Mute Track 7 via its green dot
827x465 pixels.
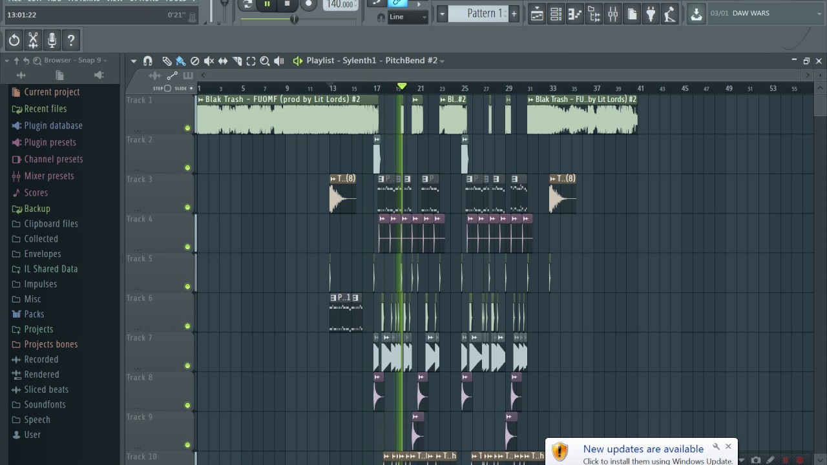tap(187, 366)
